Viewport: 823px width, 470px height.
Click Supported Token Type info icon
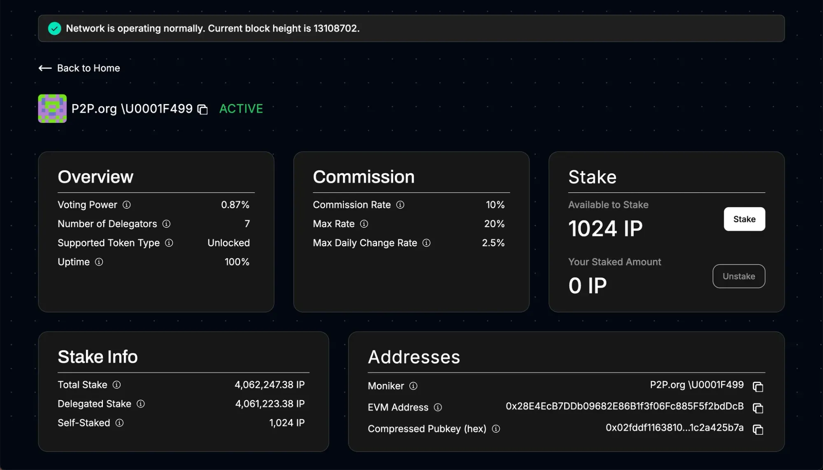pos(169,243)
